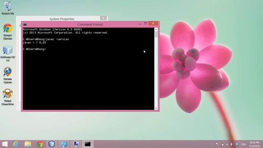
Task: Open the network signal tray icon
Action: (227, 144)
